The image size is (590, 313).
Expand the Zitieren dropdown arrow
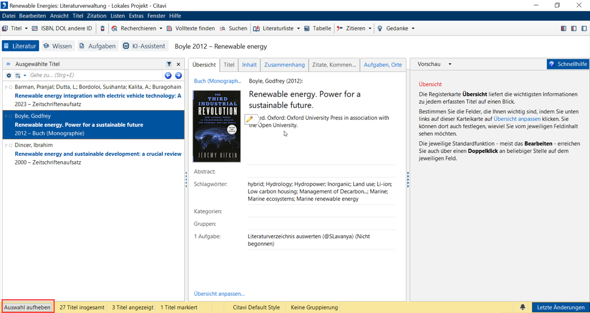pyautogui.click(x=370, y=29)
